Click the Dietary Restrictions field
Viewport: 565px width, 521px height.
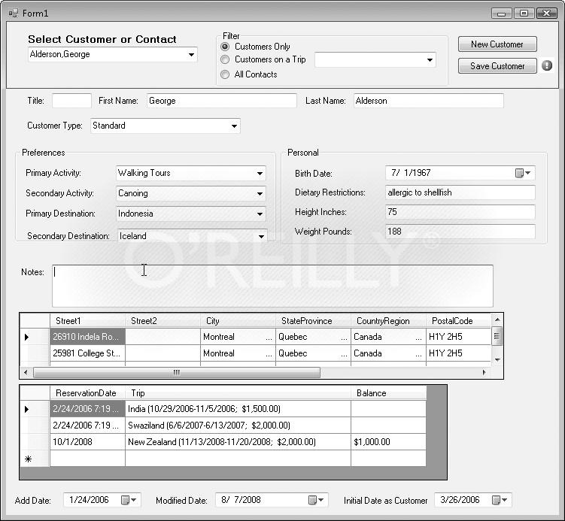pos(460,192)
